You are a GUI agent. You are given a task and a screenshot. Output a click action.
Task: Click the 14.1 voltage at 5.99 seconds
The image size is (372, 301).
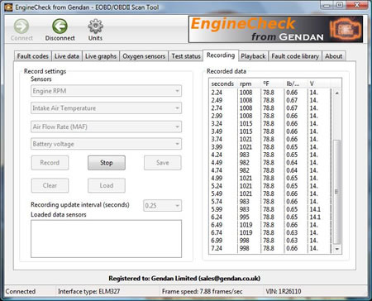[x=315, y=209]
